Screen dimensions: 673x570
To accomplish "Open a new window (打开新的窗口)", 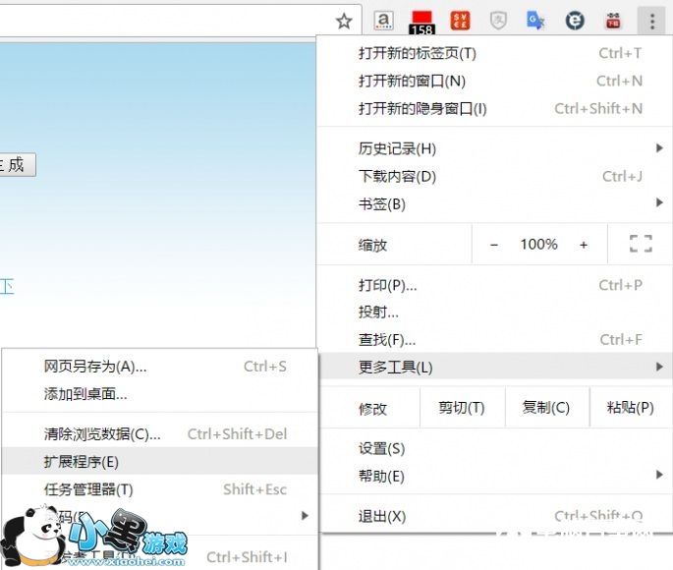I will [x=494, y=81].
